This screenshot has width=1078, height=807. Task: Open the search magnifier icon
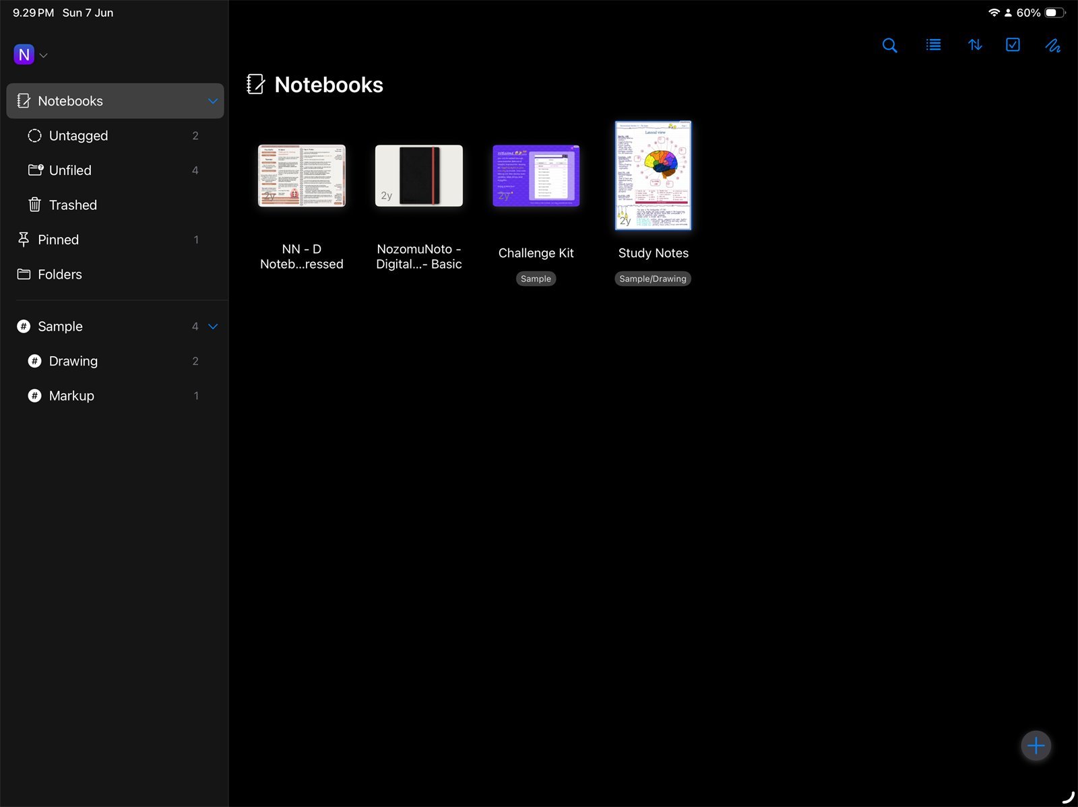pos(889,45)
